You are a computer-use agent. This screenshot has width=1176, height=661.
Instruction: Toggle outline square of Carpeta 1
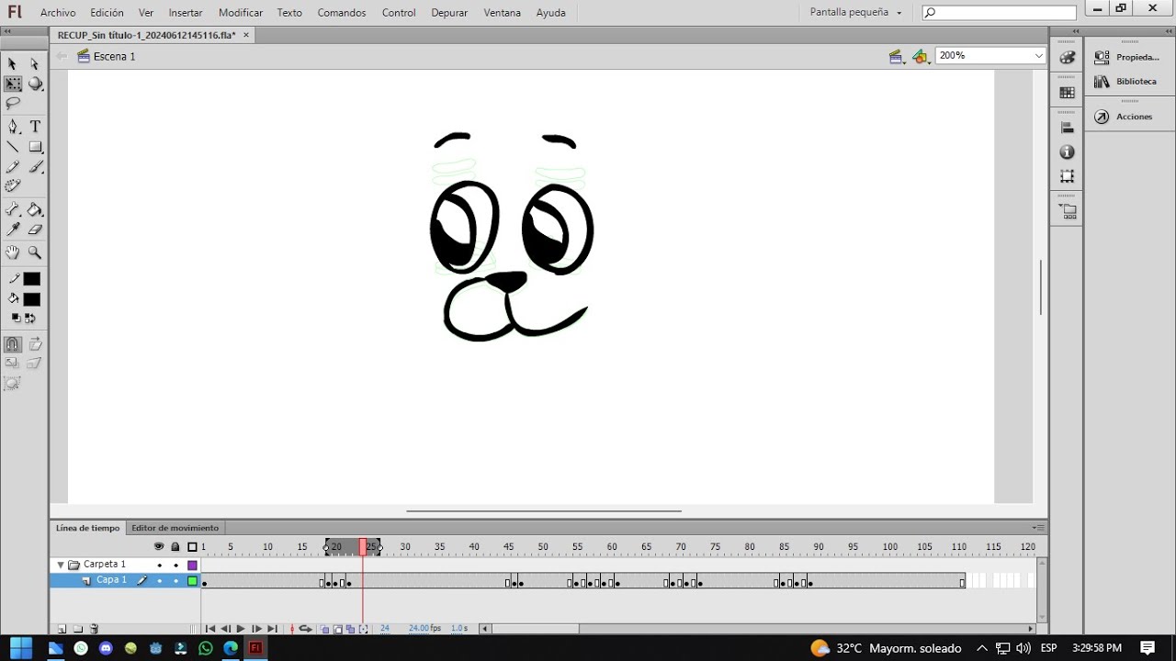[192, 566]
